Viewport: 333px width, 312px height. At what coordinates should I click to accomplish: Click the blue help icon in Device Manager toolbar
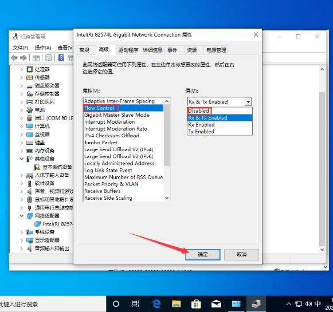(61, 57)
